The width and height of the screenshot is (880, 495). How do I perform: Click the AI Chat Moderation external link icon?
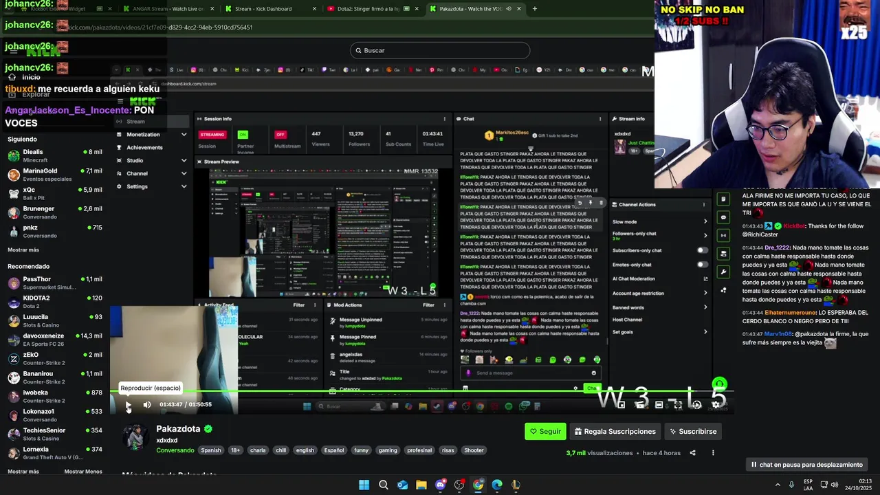[705, 278]
